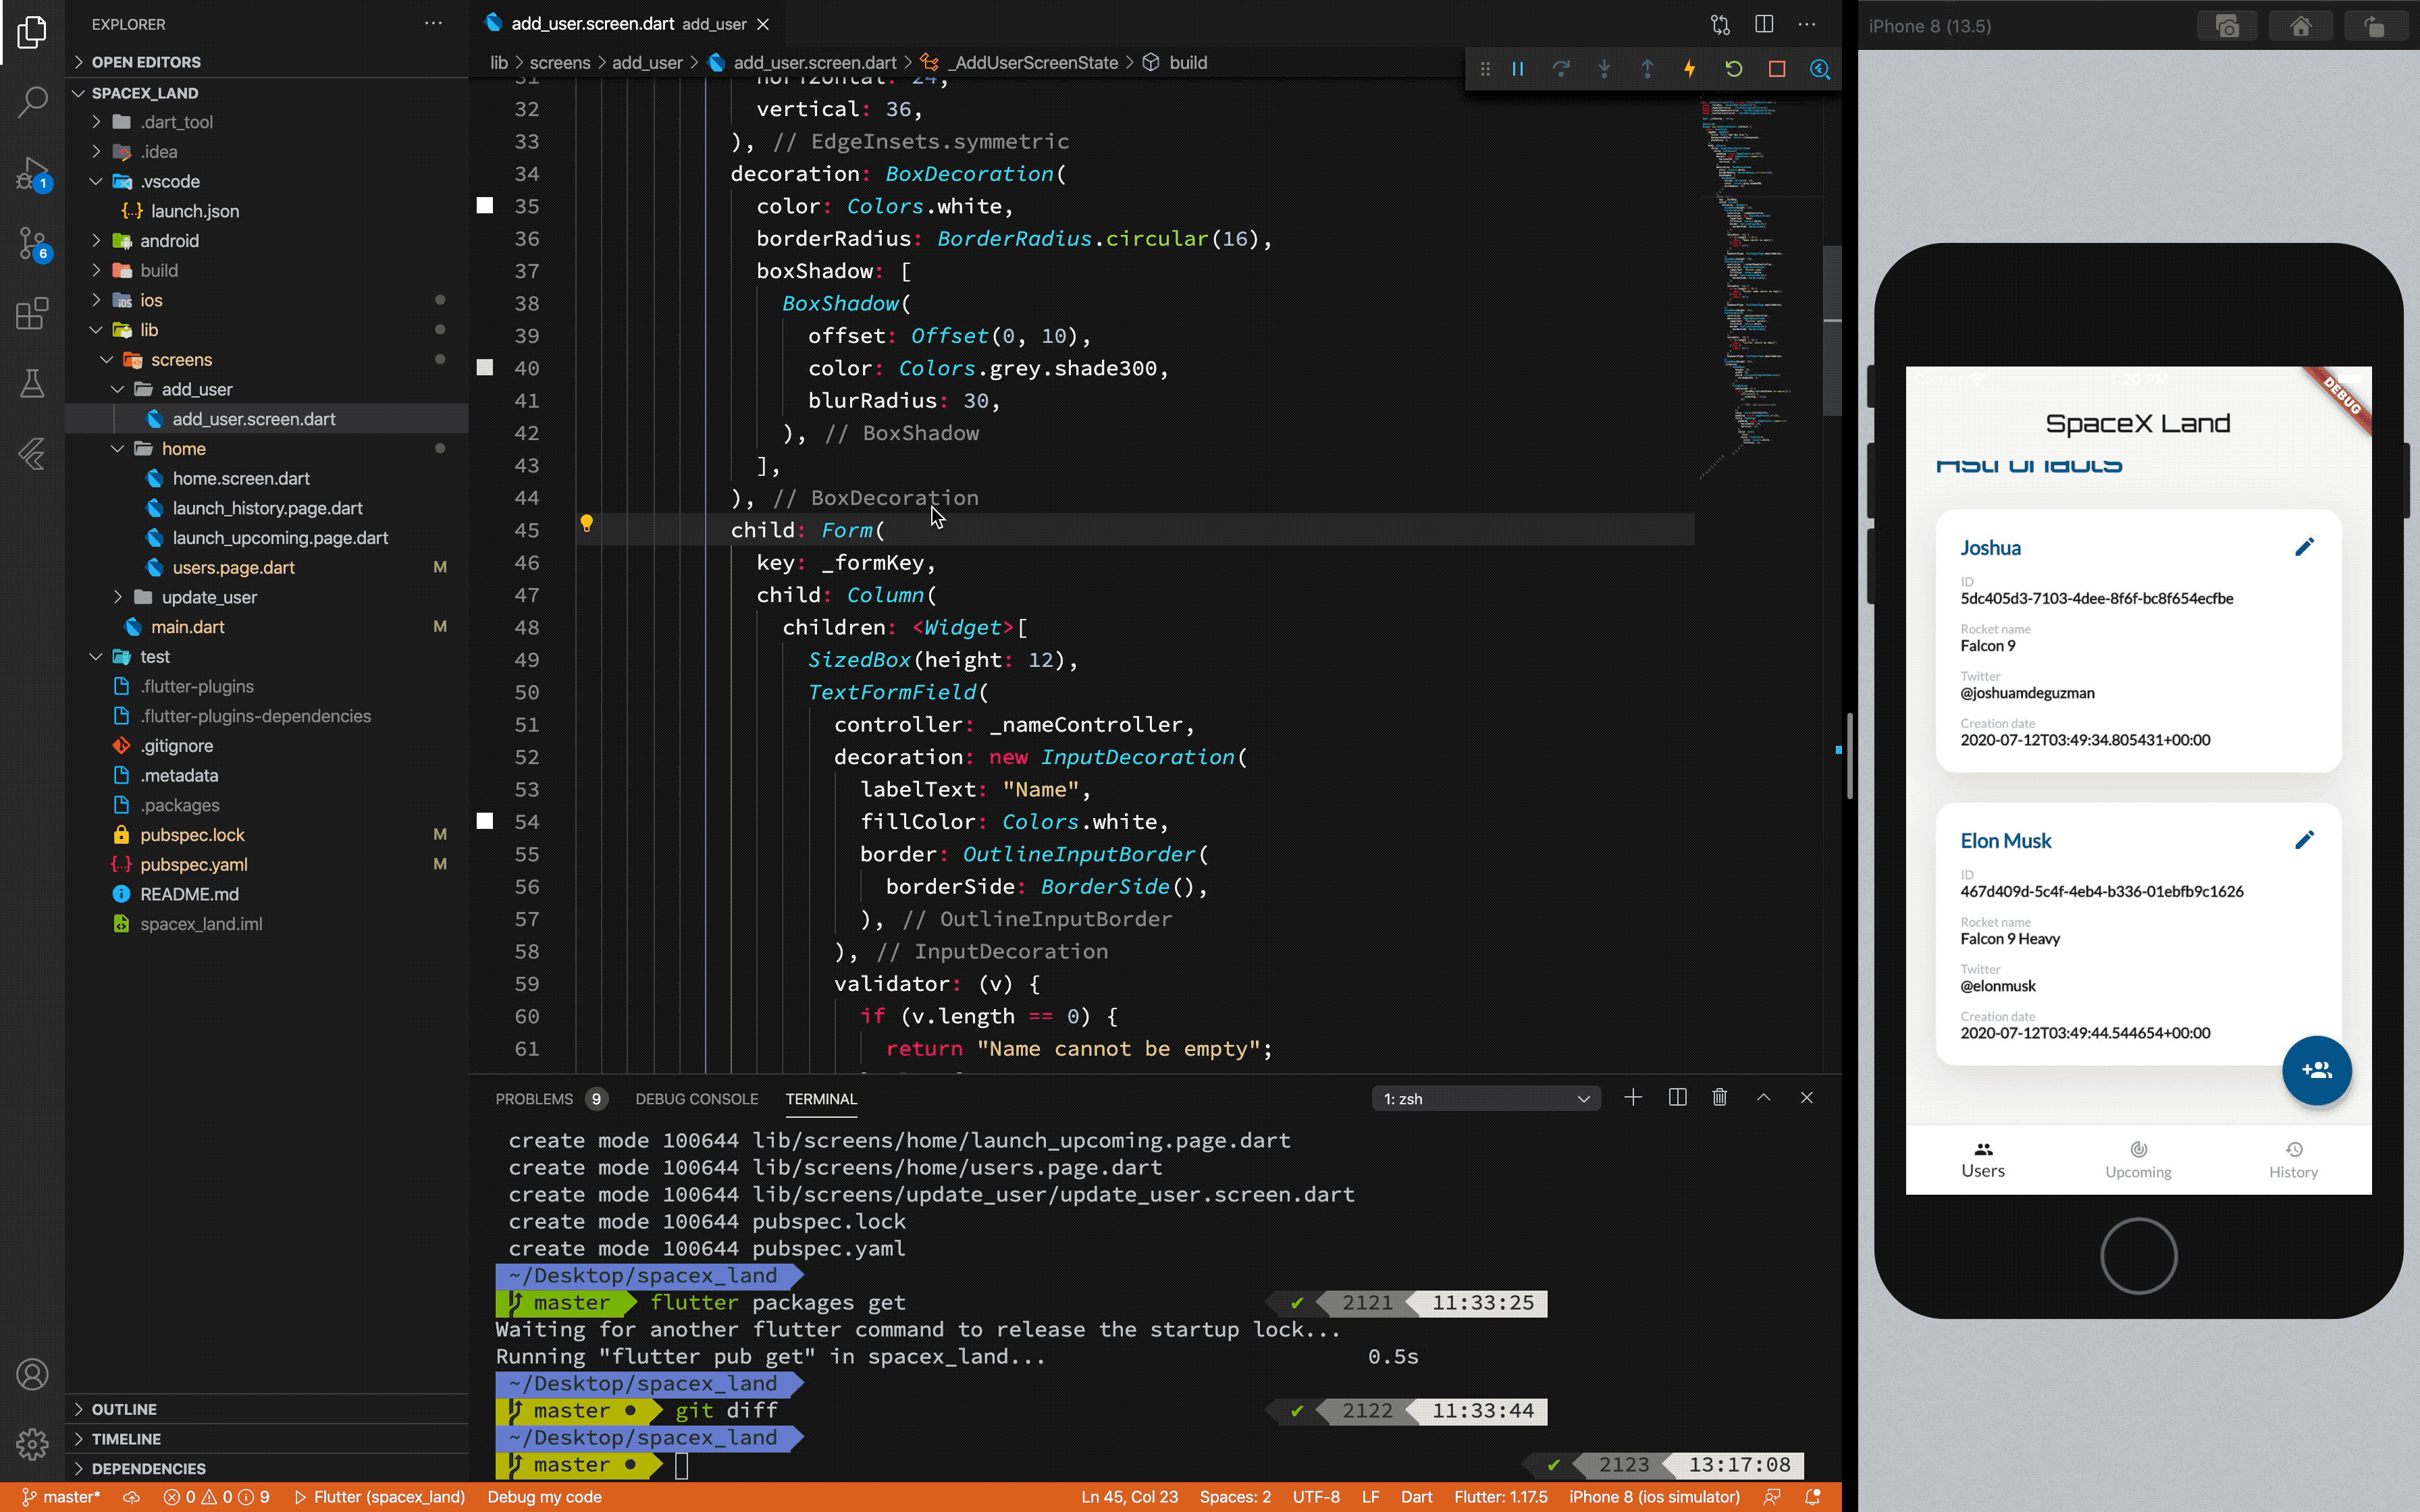
Task: Click white color swatch on line 35
Action: coord(485,206)
